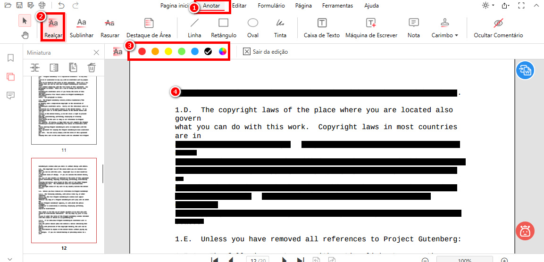Select the Rasurar strikethrough tool

pyautogui.click(x=110, y=28)
